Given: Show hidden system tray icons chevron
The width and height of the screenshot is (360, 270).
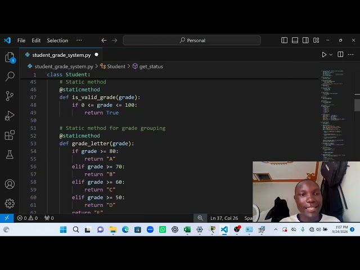Looking at the screenshot, I should click(x=276, y=229).
